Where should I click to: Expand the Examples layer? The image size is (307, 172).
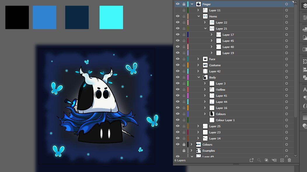pyautogui.click(x=192, y=150)
